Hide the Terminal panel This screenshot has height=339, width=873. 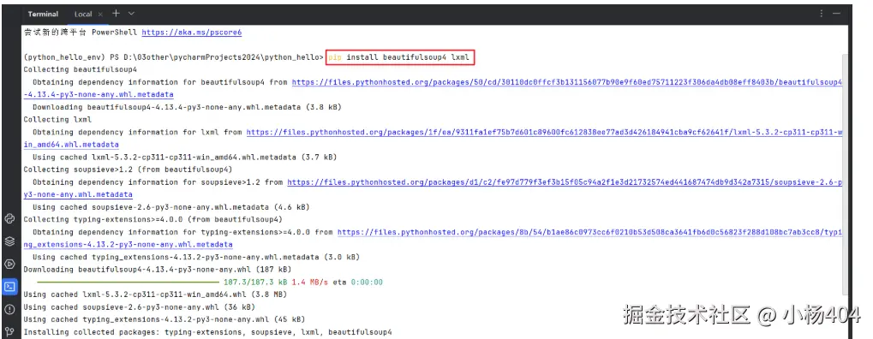coord(836,14)
